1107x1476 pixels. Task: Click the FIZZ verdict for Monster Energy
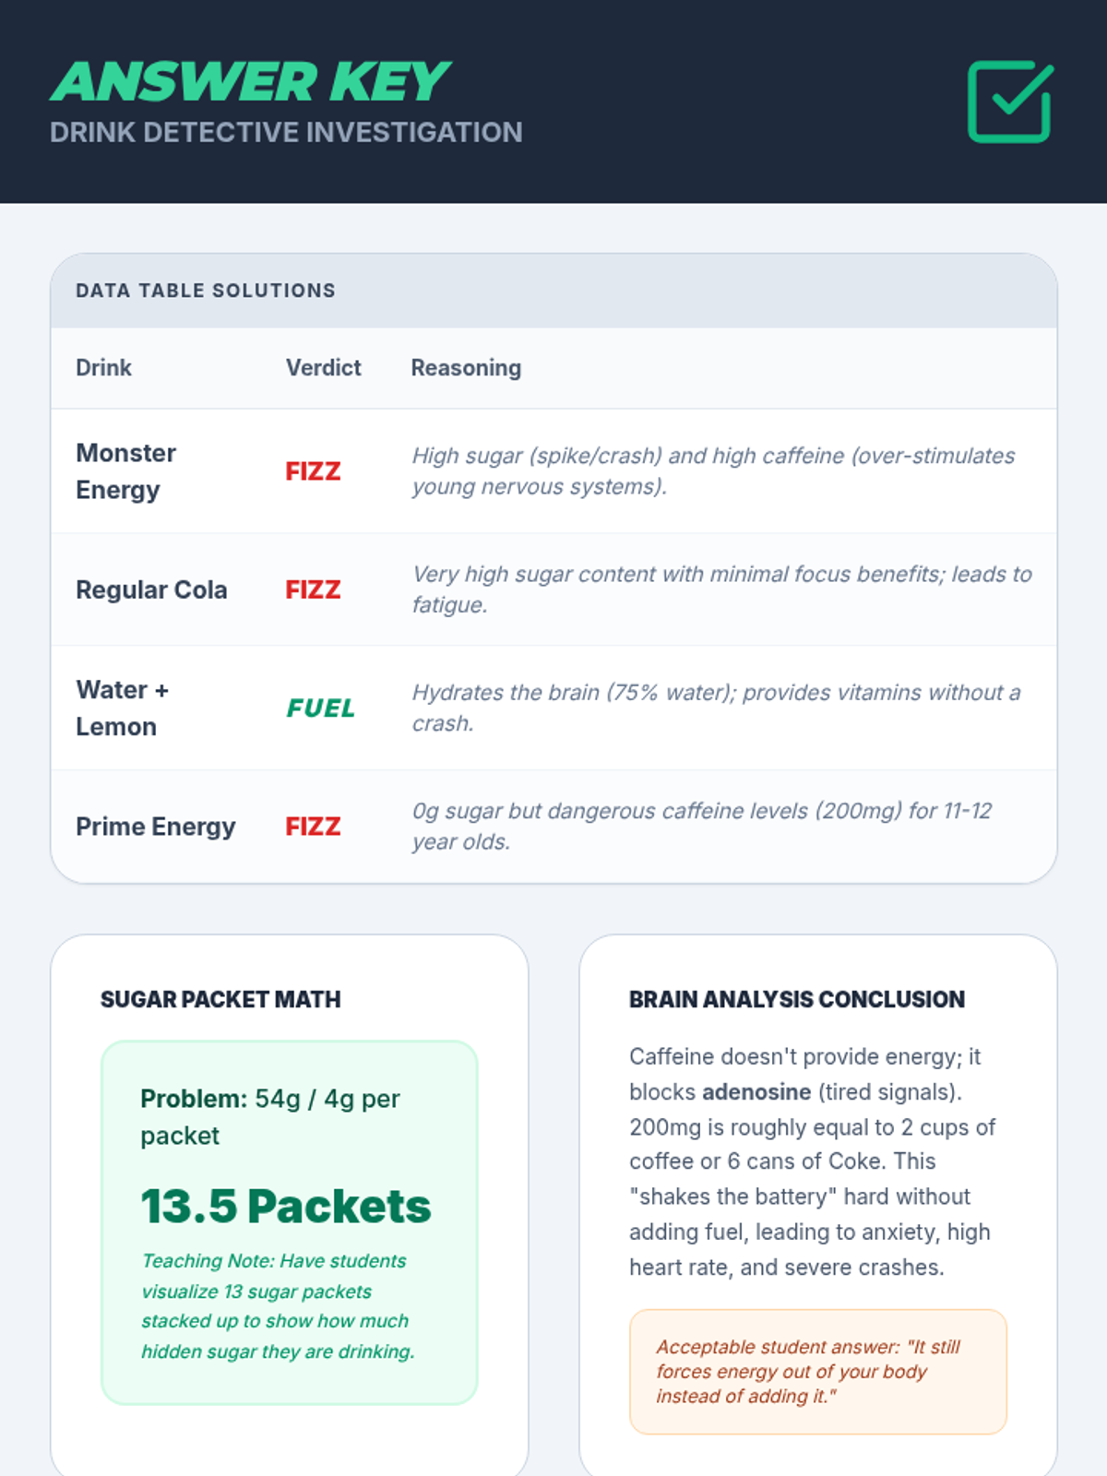313,471
